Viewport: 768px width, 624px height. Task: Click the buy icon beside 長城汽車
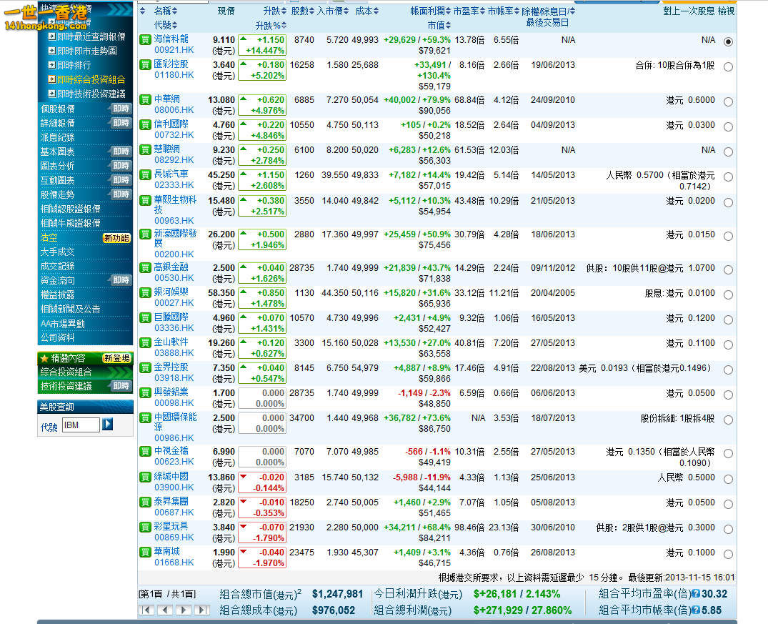point(145,174)
